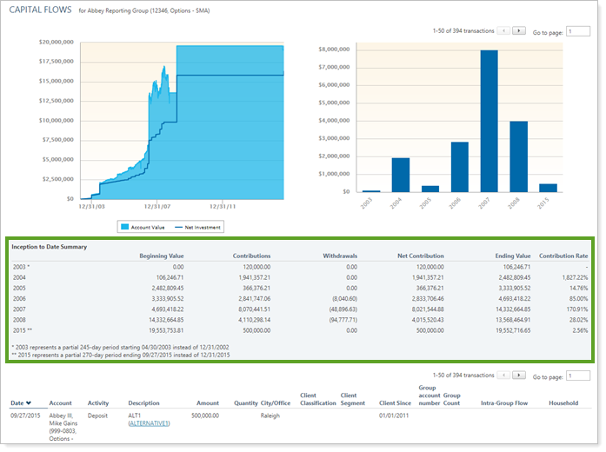Screen dimensions: 606x452
Task: Click the 2006 contribution bar
Action: [x=459, y=167]
